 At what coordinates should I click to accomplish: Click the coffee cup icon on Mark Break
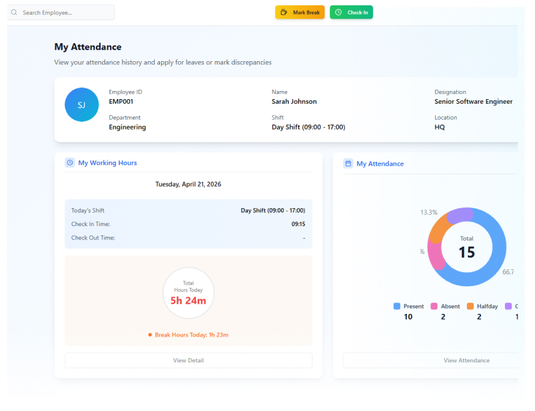(284, 13)
